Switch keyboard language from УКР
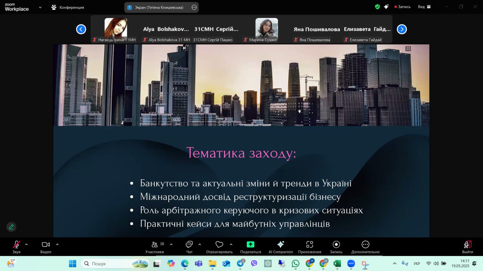 (417, 263)
